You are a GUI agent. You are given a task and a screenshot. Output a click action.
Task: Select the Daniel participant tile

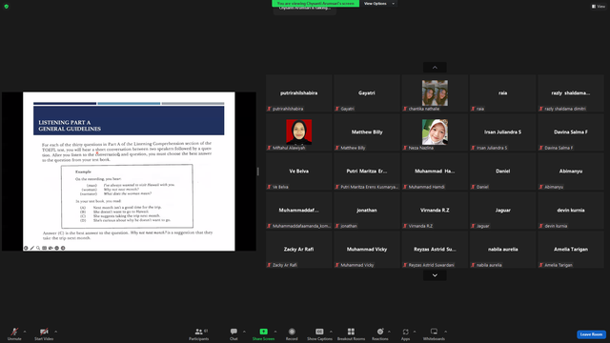[x=502, y=171]
